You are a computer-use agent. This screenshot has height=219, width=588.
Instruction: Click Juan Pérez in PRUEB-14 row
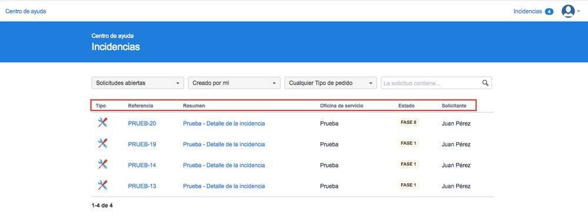point(456,166)
